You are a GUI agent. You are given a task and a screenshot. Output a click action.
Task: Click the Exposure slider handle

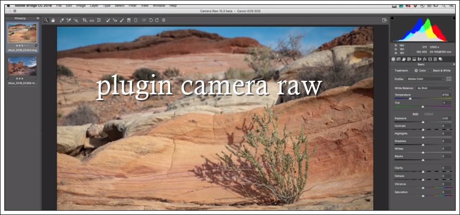point(423,122)
